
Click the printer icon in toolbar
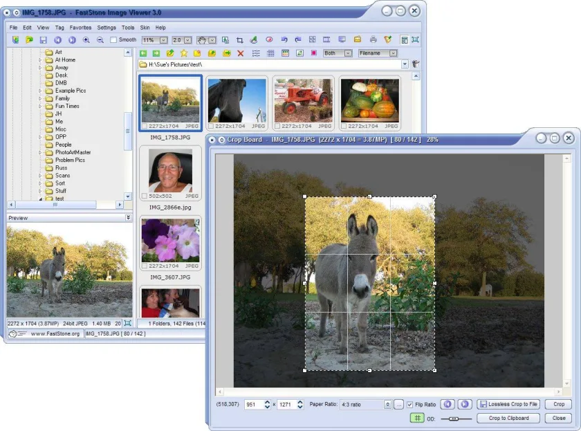373,39
